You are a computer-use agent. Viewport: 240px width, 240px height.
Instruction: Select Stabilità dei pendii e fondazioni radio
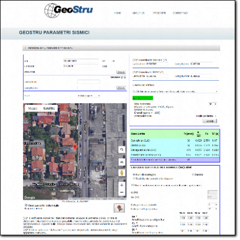134,179
